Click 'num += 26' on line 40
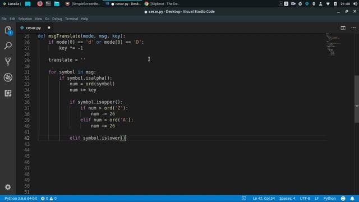The height and width of the screenshot is (202, 359). click(103, 126)
